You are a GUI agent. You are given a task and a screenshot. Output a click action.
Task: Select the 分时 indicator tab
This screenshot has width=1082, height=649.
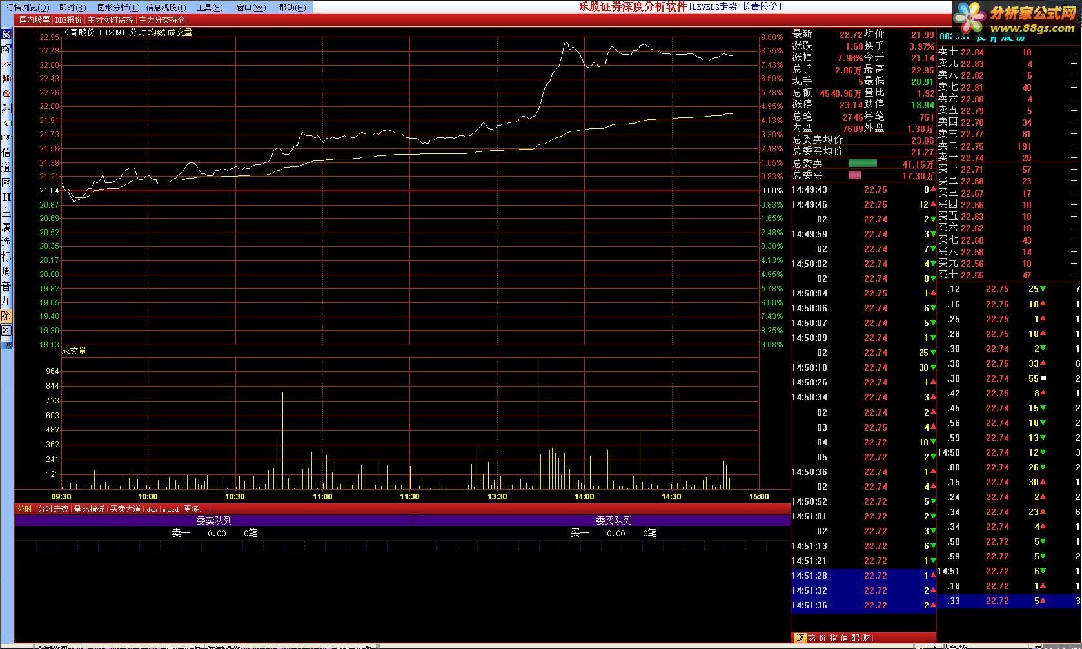25,509
